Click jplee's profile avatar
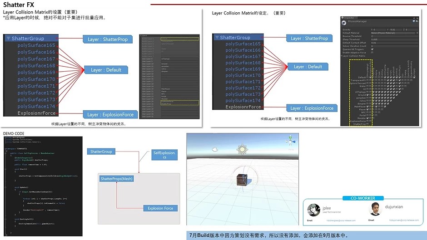Screen dimensions: 427x240 (313, 209)
